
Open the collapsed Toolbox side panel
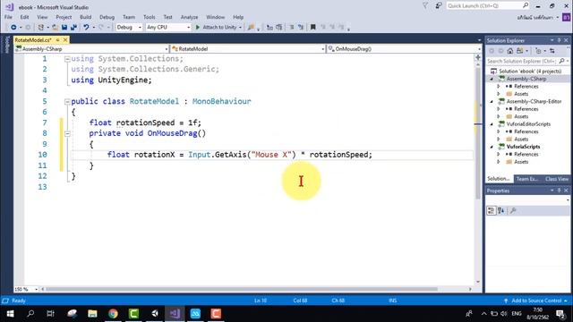click(x=6, y=45)
